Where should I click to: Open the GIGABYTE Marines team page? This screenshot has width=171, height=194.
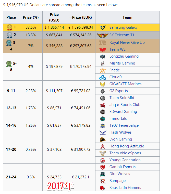(x=125, y=84)
